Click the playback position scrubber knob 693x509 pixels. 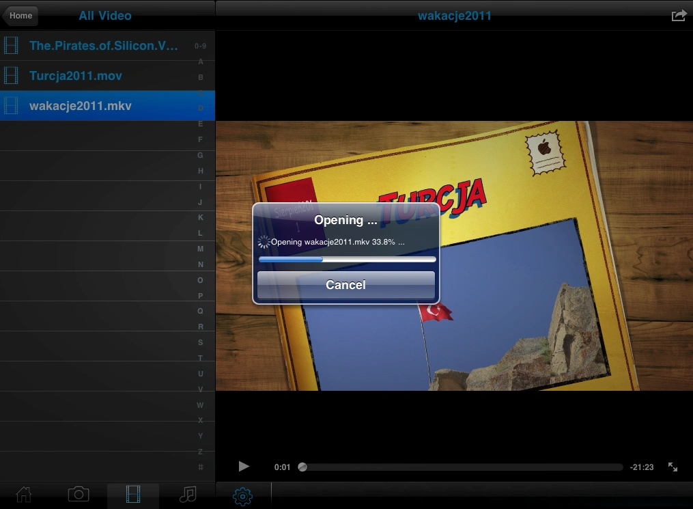tap(302, 467)
